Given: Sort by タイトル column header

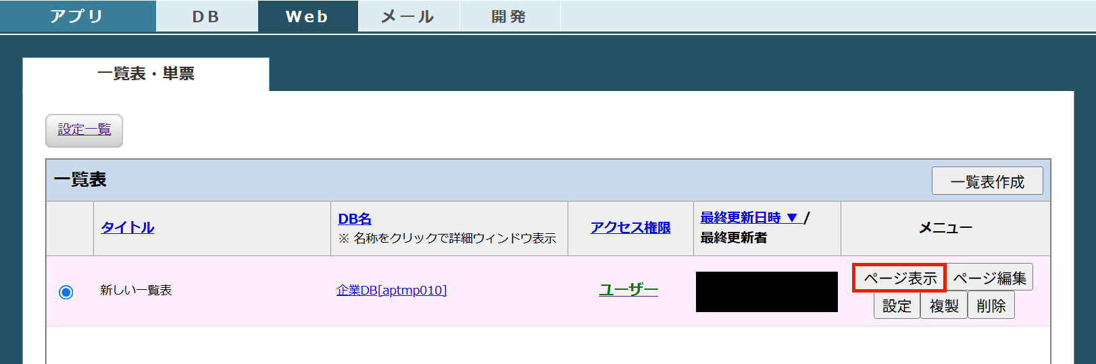Looking at the screenshot, I should tap(128, 228).
